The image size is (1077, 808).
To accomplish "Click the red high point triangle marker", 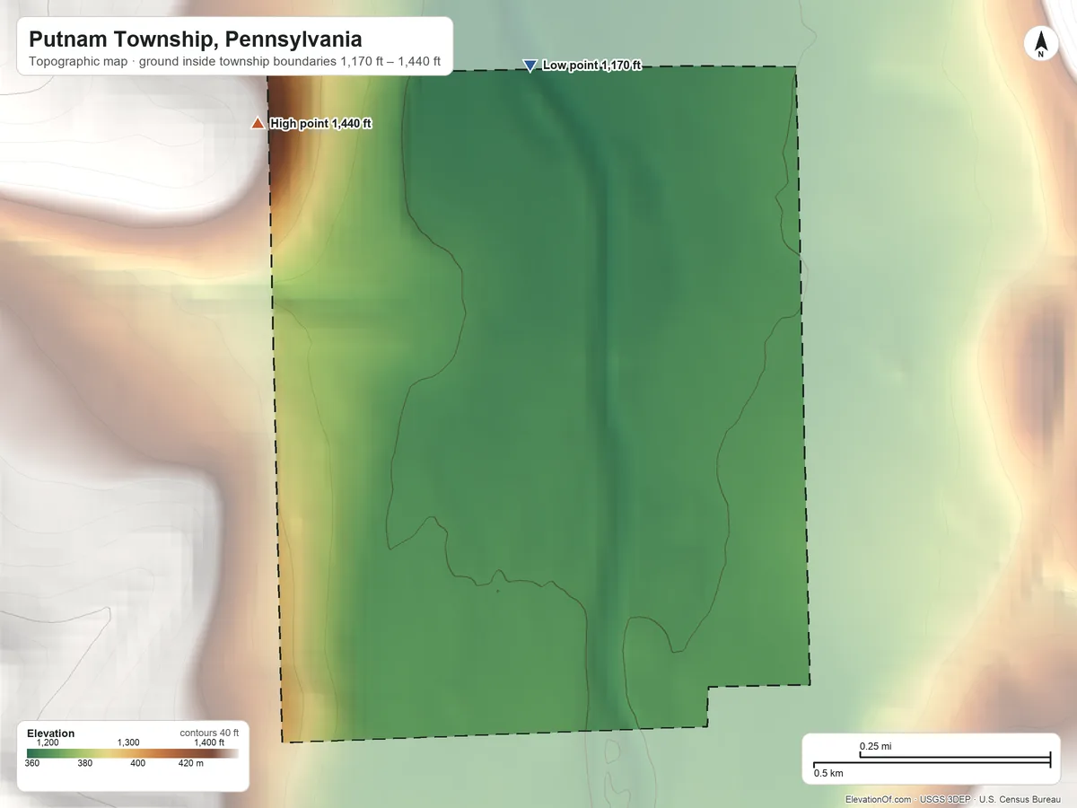I will pos(258,123).
